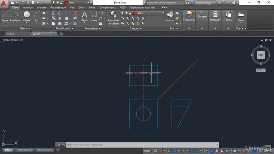Toggle ortho mode in status bar

[169, 151]
